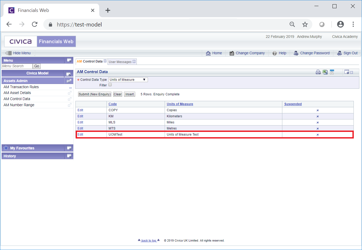Viewport: 362px width, 250px height.
Task: Click the Hide Menu list icon
Action: tap(8, 53)
